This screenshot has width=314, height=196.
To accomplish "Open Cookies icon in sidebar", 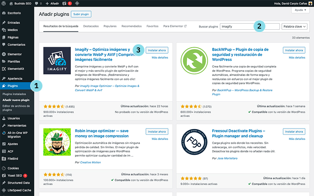I will click(x=4, y=169).
